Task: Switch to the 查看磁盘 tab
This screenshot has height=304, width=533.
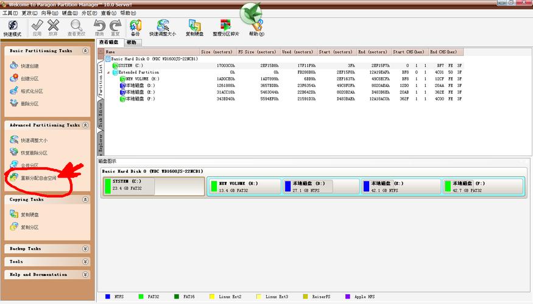Action: 109,42
